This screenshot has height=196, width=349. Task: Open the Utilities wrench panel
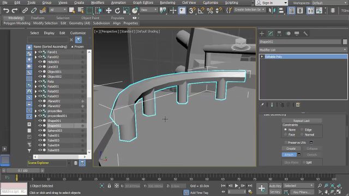pos(305,34)
